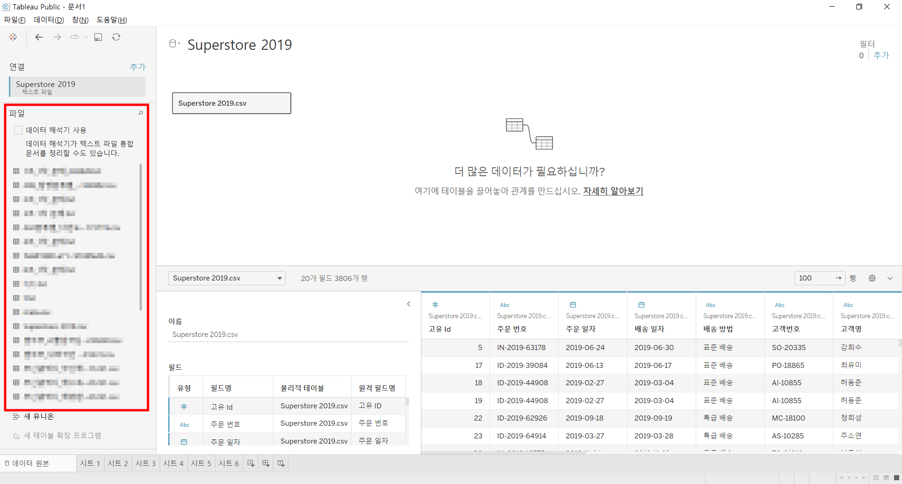This screenshot has width=902, height=484.
Task: Switch to 시트 2 tab
Action: 118,463
